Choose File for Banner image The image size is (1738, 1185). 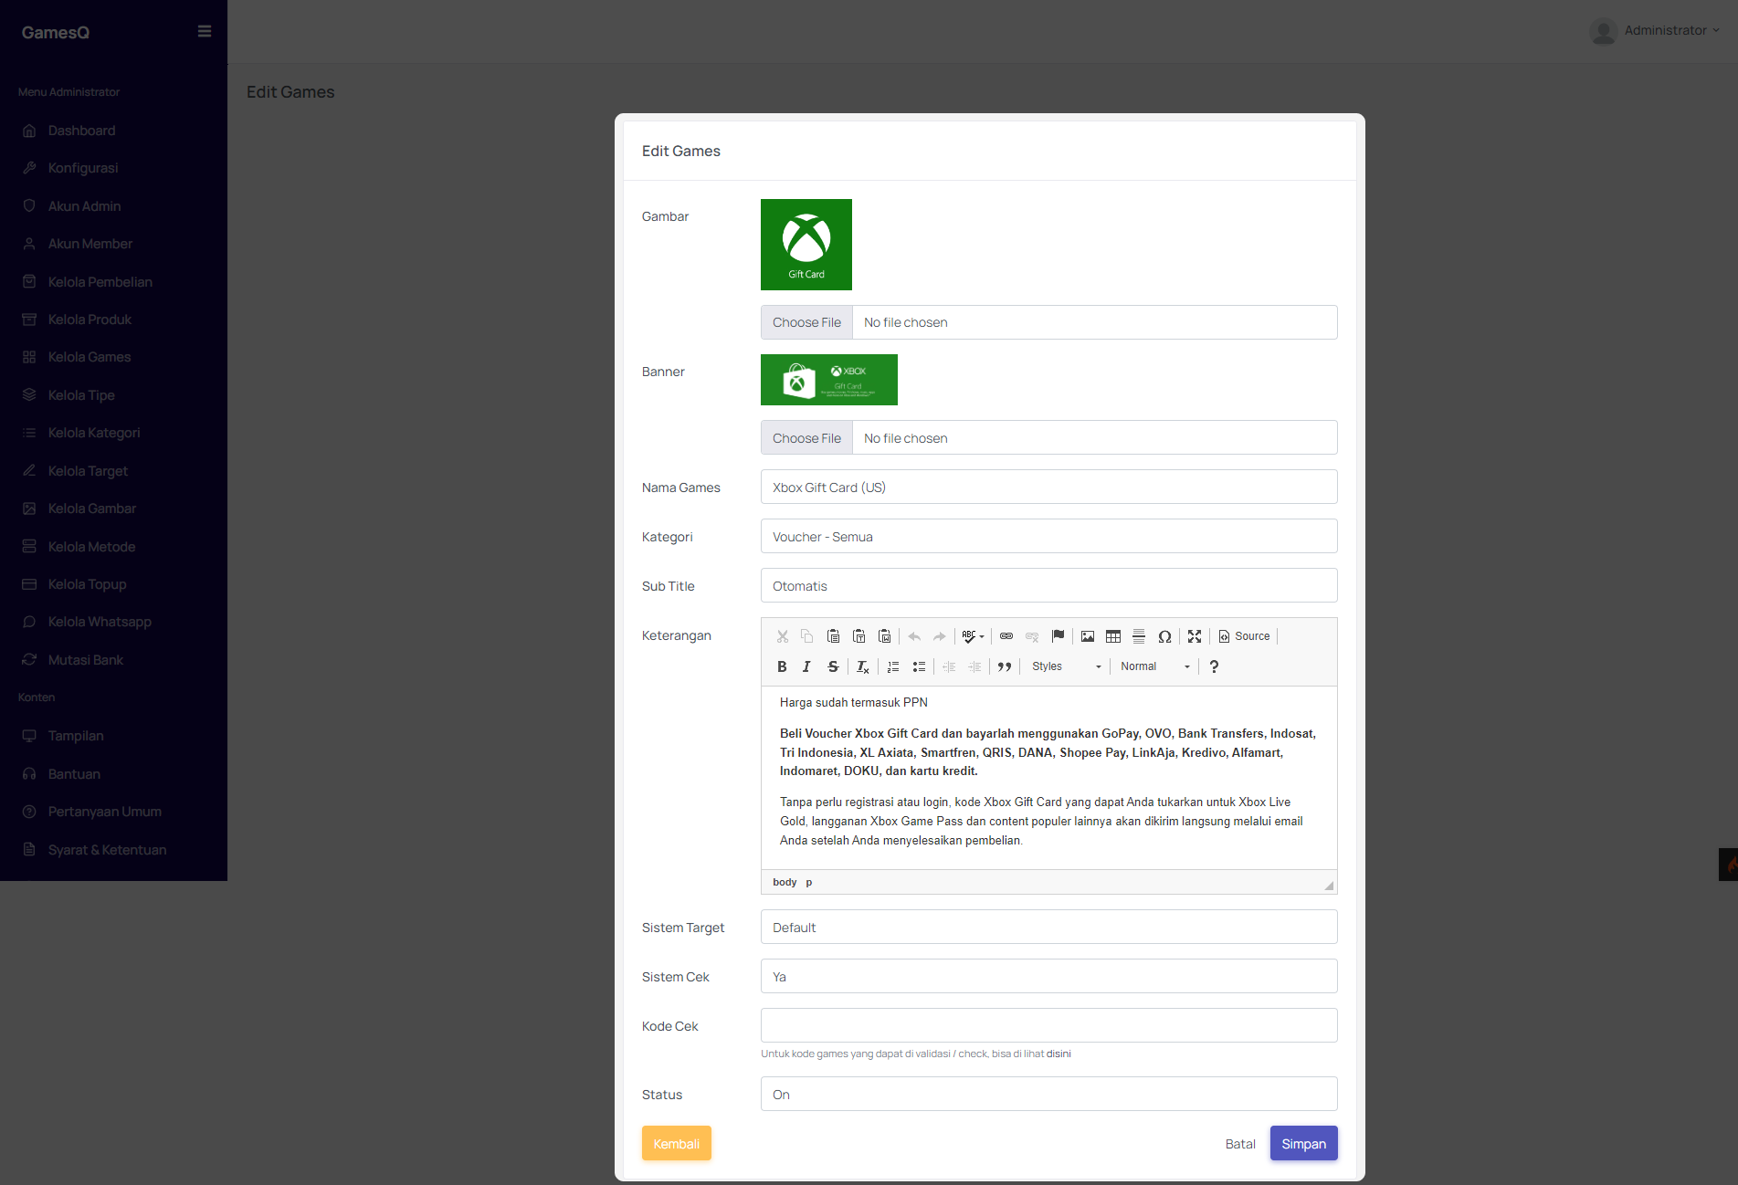point(806,438)
